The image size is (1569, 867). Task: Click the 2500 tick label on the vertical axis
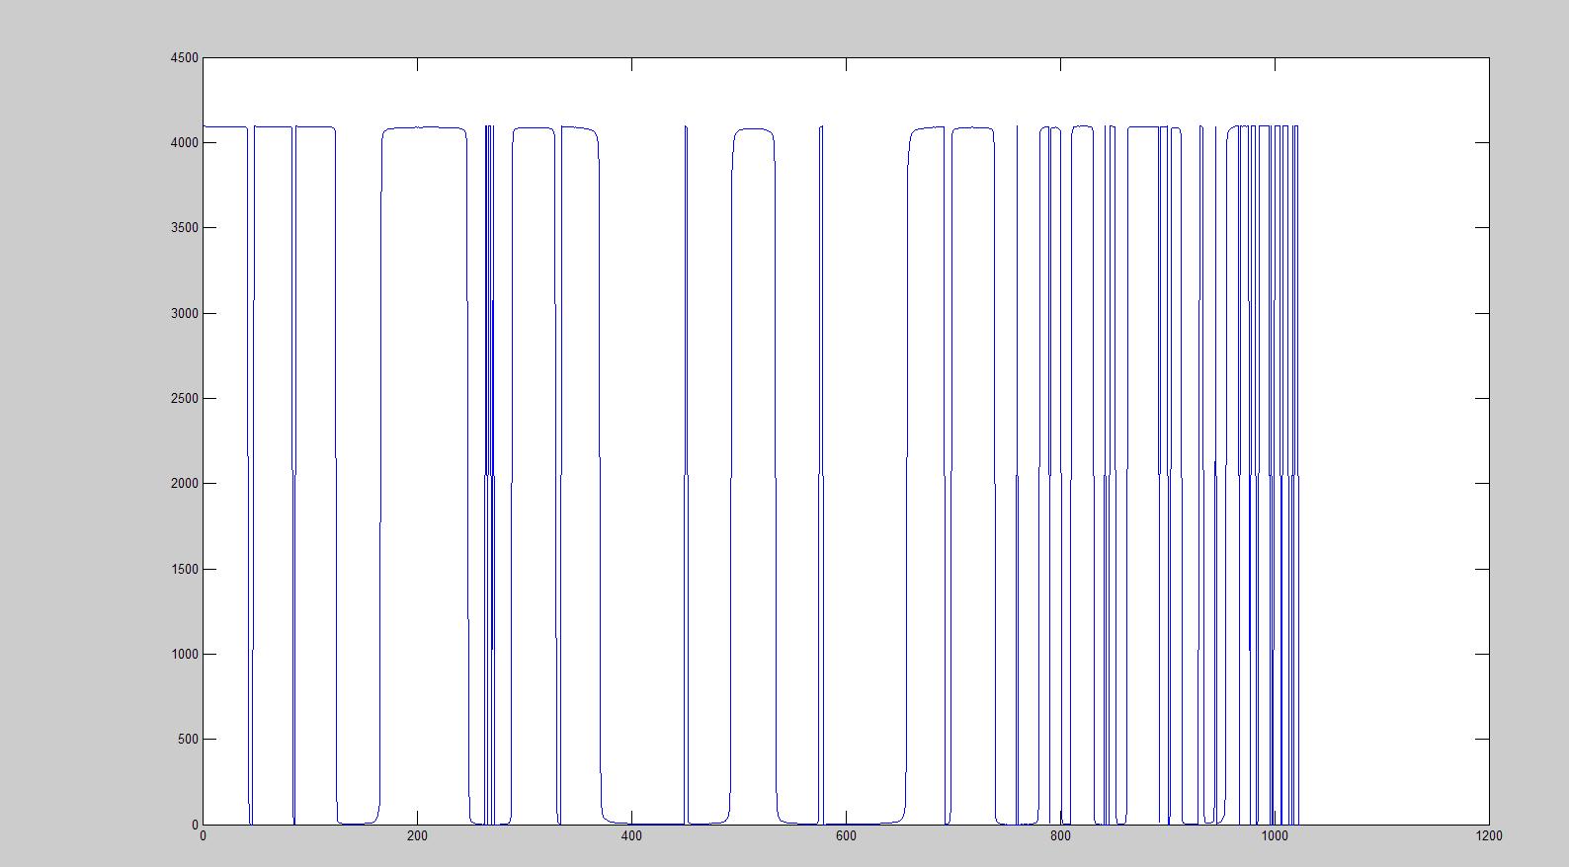184,399
